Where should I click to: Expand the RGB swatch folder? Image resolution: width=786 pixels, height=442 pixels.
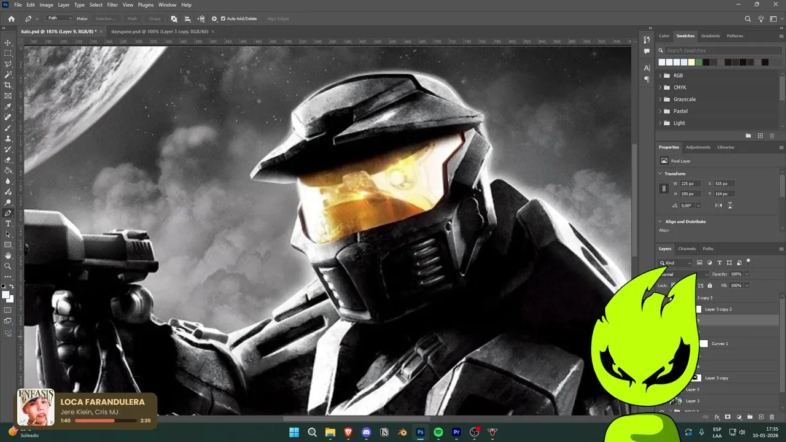660,76
